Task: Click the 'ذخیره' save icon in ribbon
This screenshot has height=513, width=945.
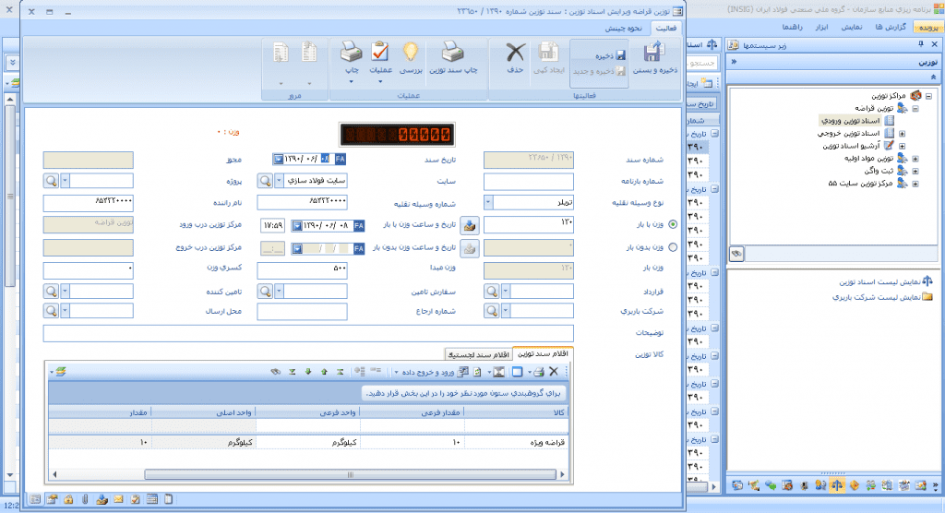Action: 607,55
